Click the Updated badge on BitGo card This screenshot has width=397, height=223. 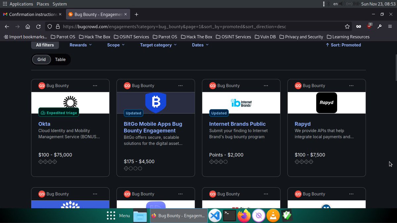click(133, 113)
